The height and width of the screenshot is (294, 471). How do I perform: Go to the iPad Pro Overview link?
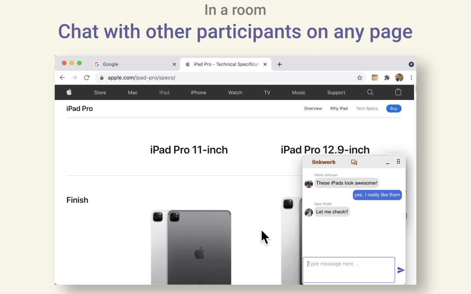(x=313, y=108)
